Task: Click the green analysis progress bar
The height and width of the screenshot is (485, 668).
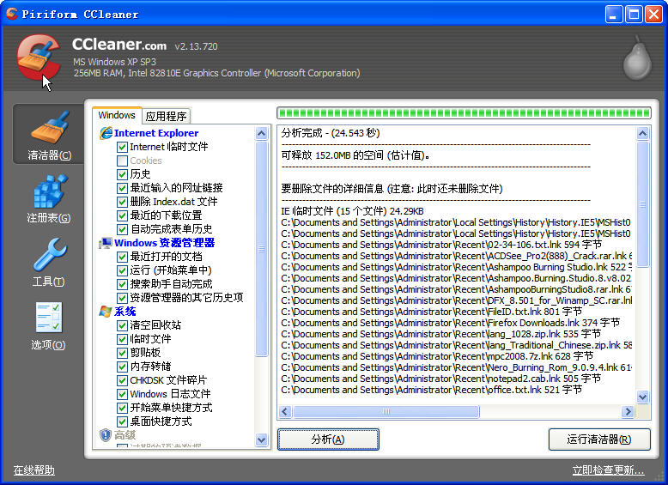Action: pos(464,112)
